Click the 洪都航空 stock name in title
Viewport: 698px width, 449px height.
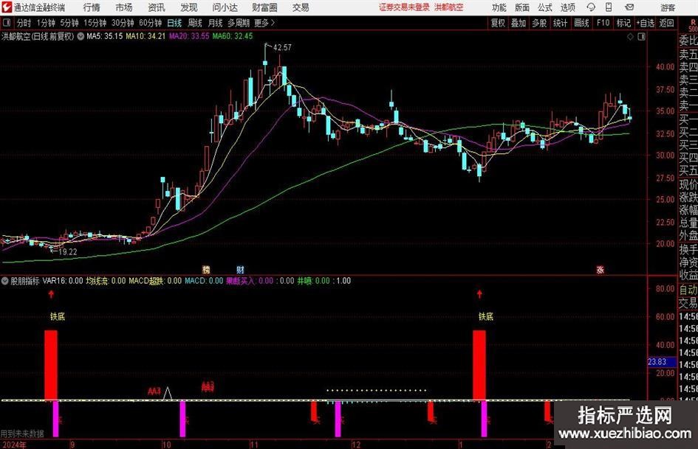tap(16, 36)
